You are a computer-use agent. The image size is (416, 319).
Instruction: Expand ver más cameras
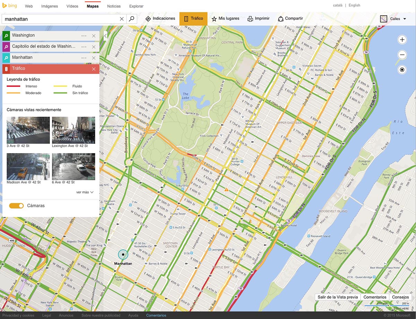click(x=85, y=192)
